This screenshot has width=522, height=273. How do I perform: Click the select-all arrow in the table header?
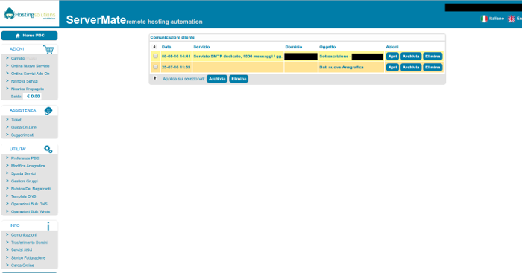point(154,47)
